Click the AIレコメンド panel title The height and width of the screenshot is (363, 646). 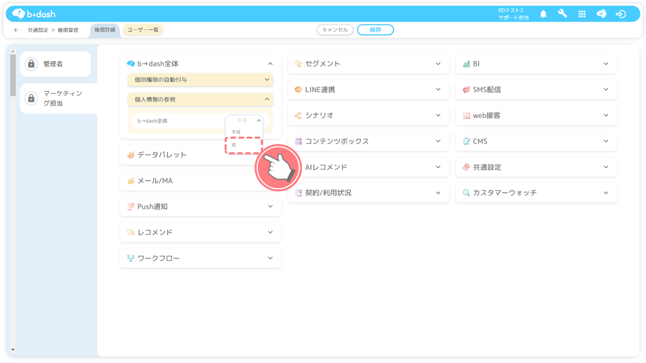(326, 167)
